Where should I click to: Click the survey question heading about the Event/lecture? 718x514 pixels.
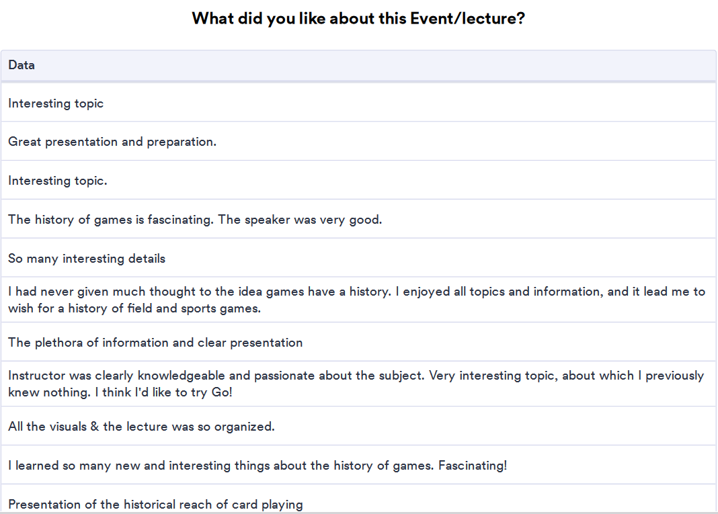358,18
